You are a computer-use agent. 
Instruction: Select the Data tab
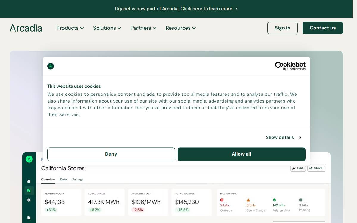[x=63, y=180]
